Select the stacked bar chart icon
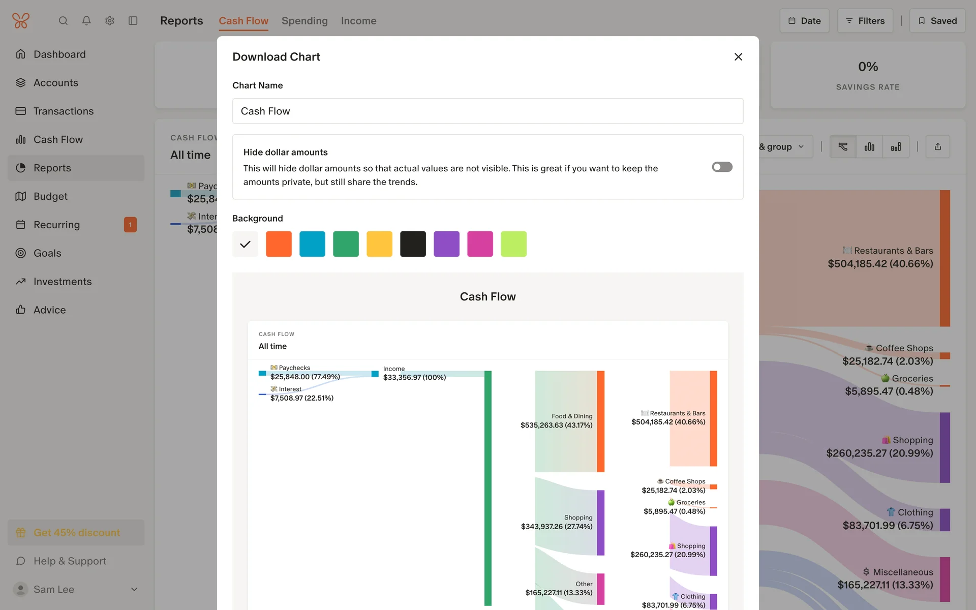Viewport: 976px width, 610px height. (x=896, y=147)
